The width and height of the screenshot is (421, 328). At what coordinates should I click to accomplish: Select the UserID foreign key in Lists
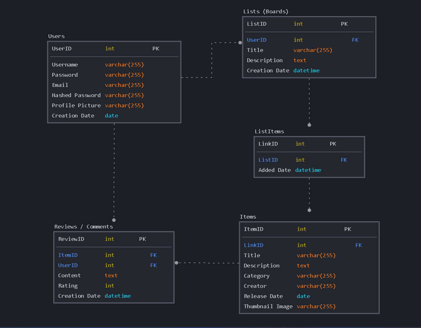pyautogui.click(x=256, y=40)
